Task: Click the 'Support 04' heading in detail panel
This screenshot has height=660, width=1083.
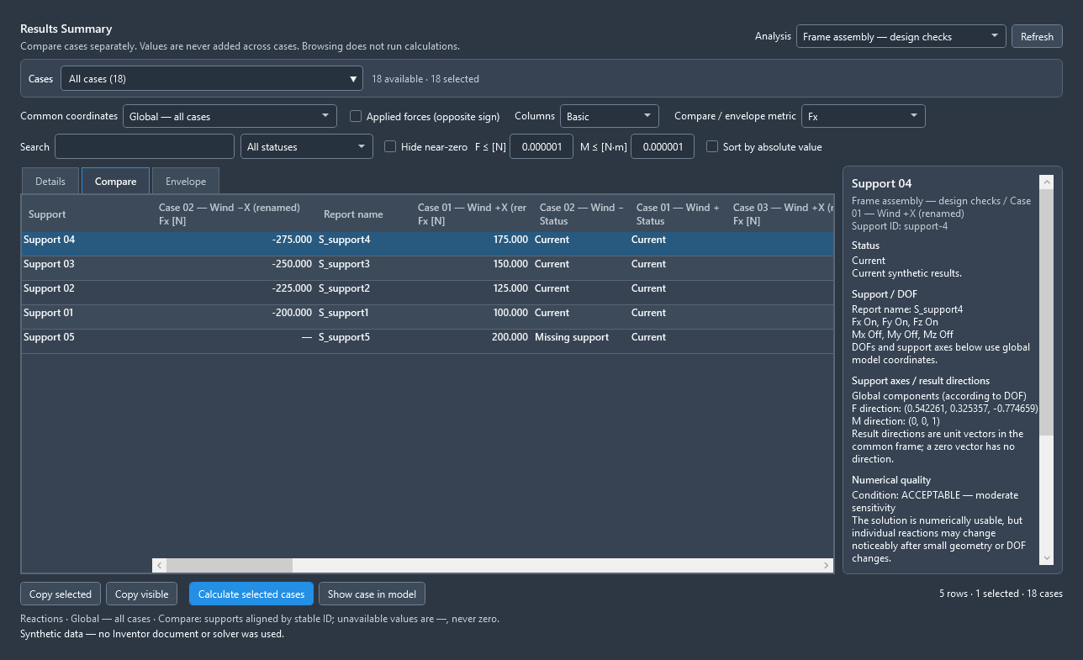Action: tap(881, 183)
